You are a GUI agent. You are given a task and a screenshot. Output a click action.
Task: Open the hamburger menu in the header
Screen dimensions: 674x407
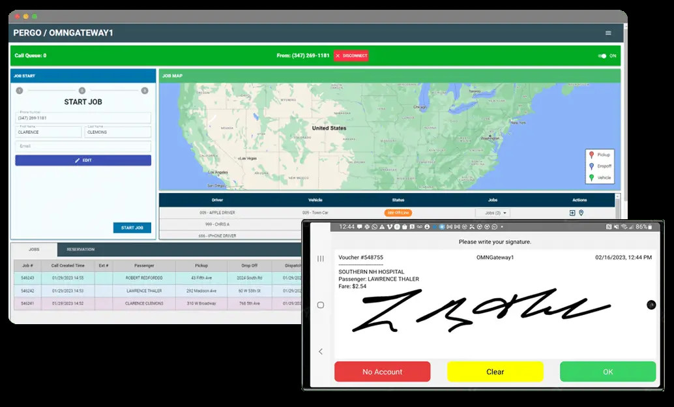608,33
